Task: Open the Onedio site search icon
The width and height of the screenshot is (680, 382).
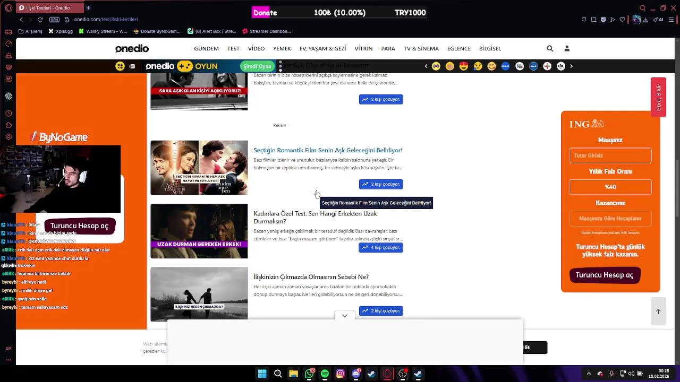Action: coord(550,48)
